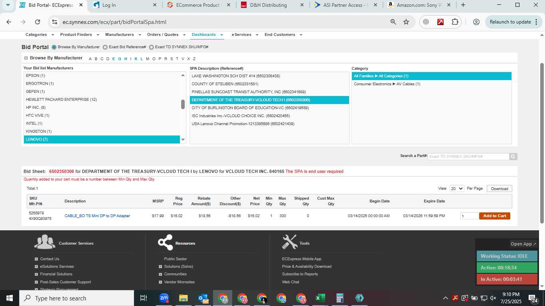Select COUNTY OF STEUBEN SPA reference

[269, 84]
